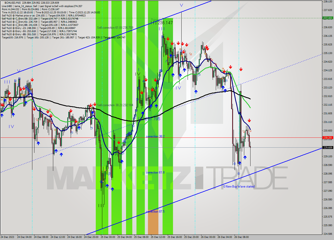
Task: Click the '24 Dec 2023' date label
Action: pos(8,237)
